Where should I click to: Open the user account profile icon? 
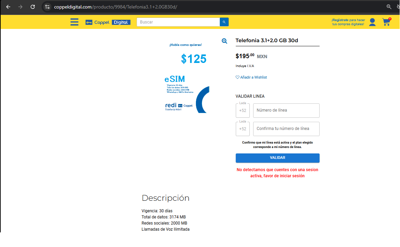click(x=372, y=22)
